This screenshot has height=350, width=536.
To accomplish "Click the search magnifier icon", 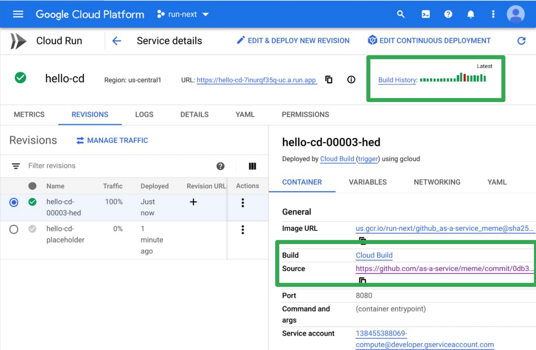I will (401, 14).
